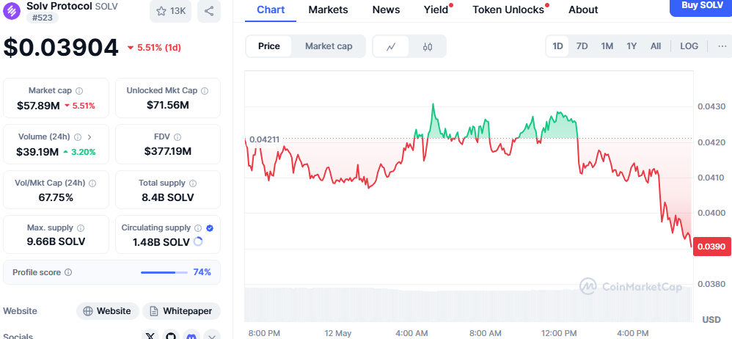
Task: Click the $71.56M unlocked market cap value
Action: click(x=167, y=105)
